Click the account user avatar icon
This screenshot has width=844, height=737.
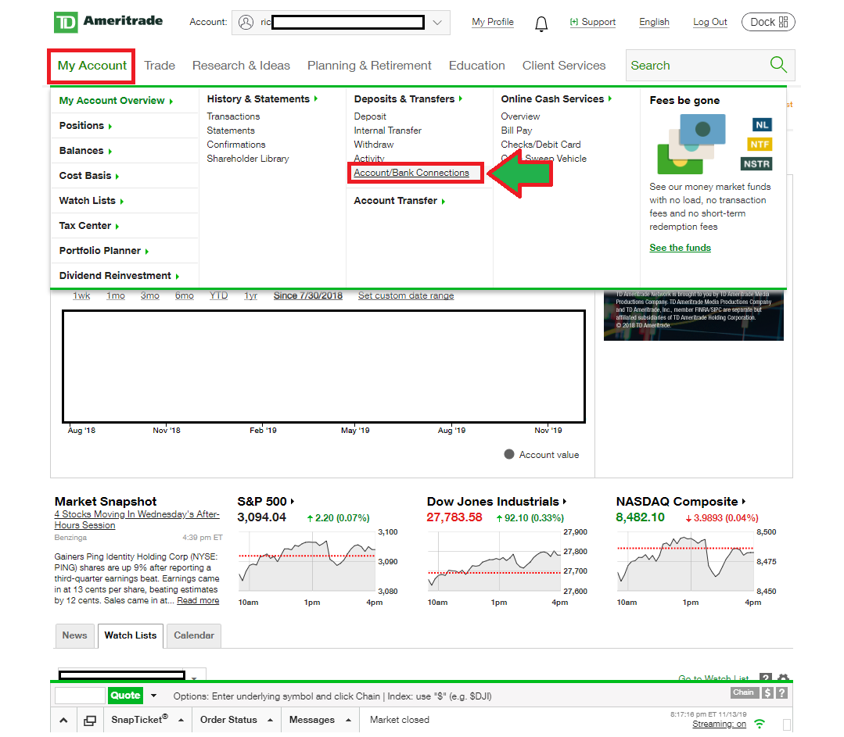[246, 22]
